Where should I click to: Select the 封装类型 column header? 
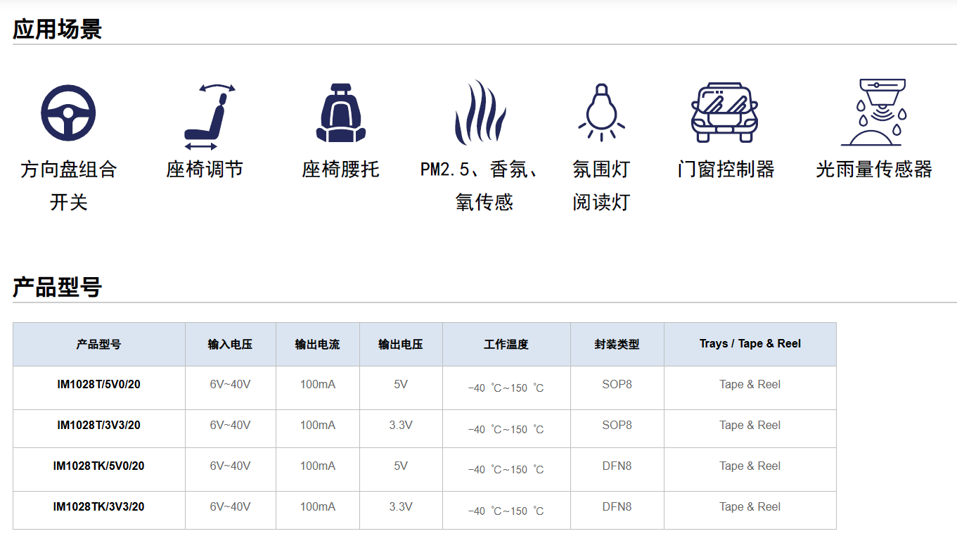tap(617, 345)
